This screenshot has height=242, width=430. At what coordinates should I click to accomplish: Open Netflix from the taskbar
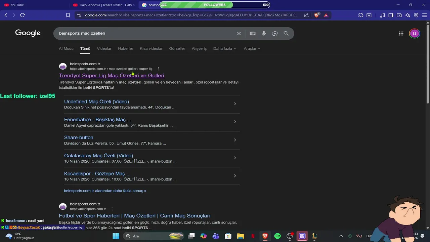click(x=253, y=236)
